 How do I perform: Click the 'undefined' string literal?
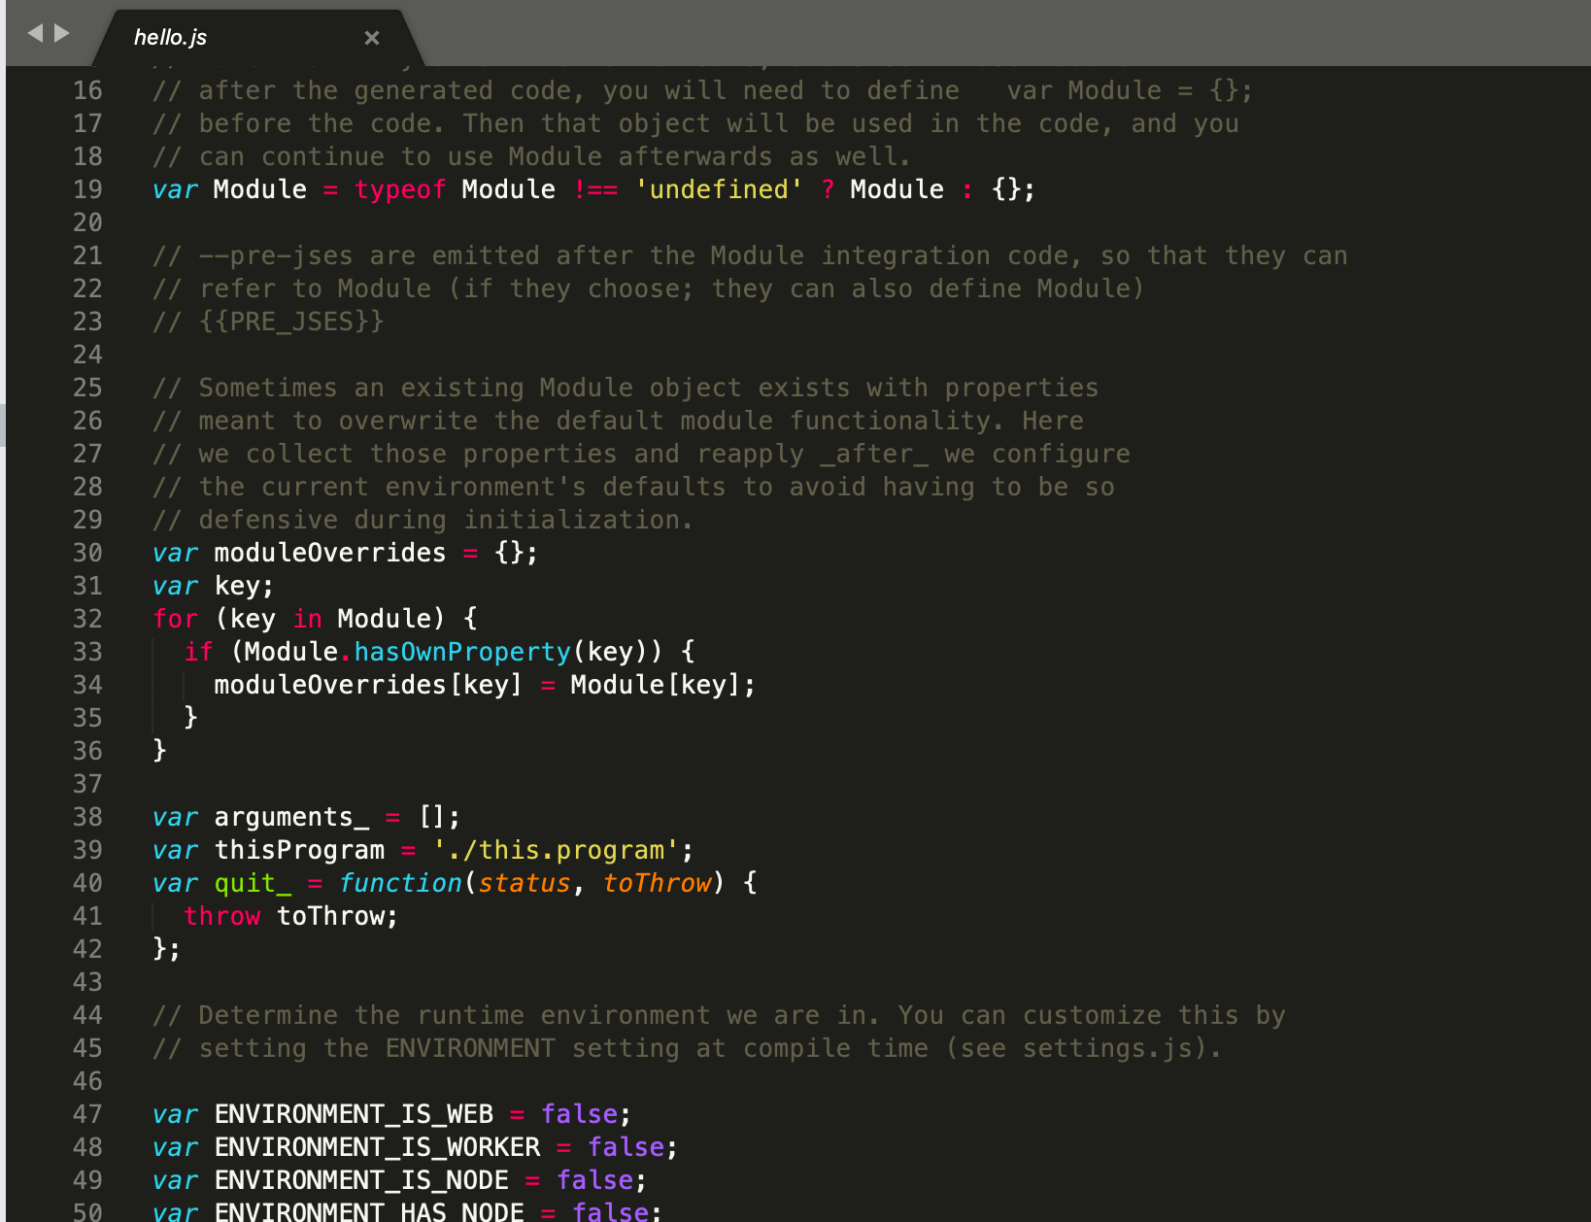point(719,189)
